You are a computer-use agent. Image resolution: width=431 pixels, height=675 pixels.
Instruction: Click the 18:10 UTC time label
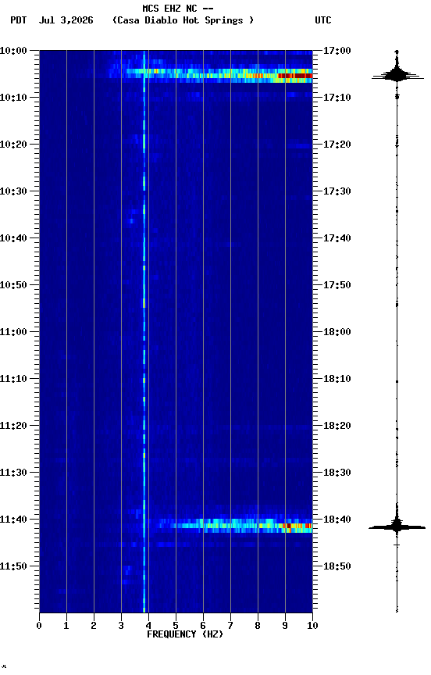[x=337, y=379]
